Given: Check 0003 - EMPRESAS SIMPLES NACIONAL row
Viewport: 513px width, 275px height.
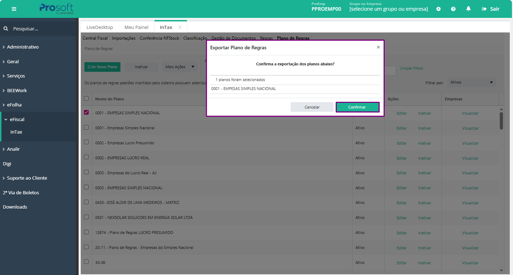Looking at the screenshot, I should point(86,187).
